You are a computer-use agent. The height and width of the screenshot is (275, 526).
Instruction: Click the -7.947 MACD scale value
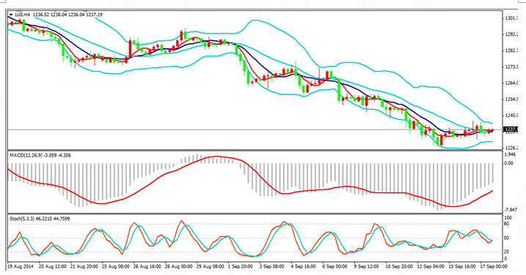[x=511, y=210]
